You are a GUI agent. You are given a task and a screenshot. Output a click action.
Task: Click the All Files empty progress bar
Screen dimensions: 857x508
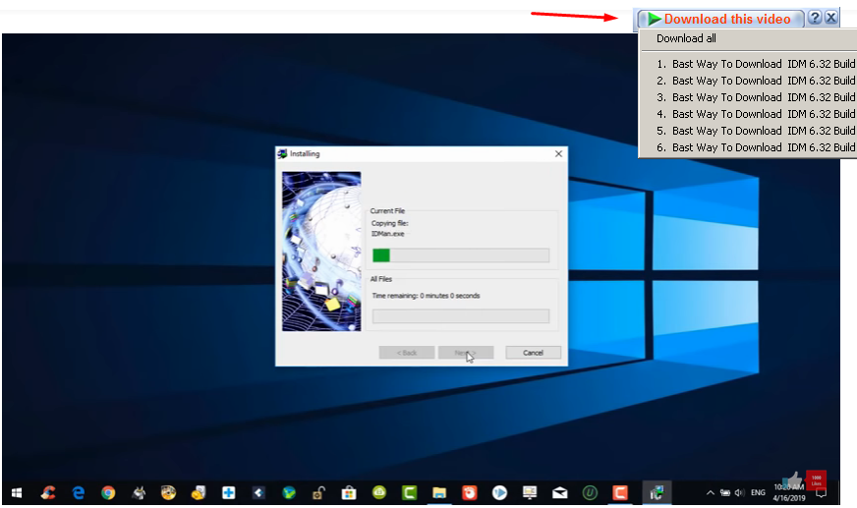[461, 315]
